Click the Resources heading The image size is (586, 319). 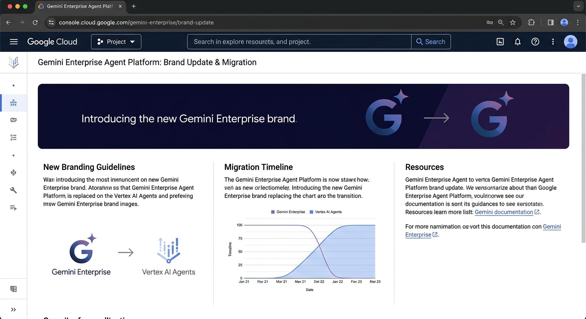[x=425, y=167]
